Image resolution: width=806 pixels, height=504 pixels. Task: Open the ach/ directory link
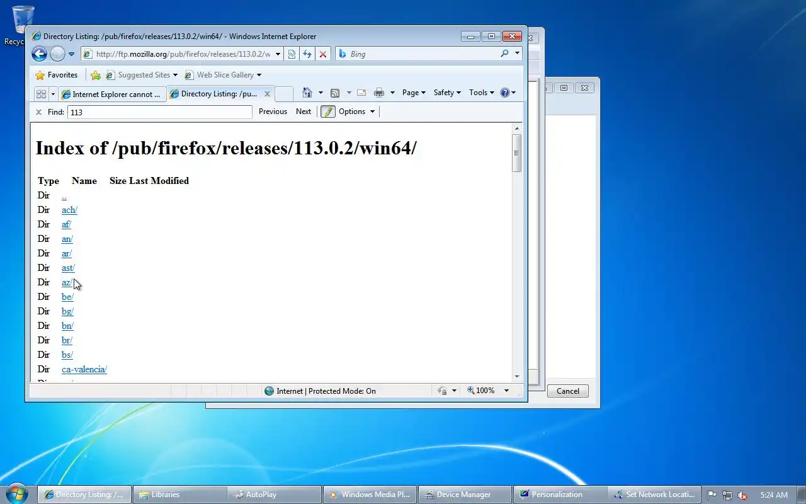pyautogui.click(x=69, y=210)
